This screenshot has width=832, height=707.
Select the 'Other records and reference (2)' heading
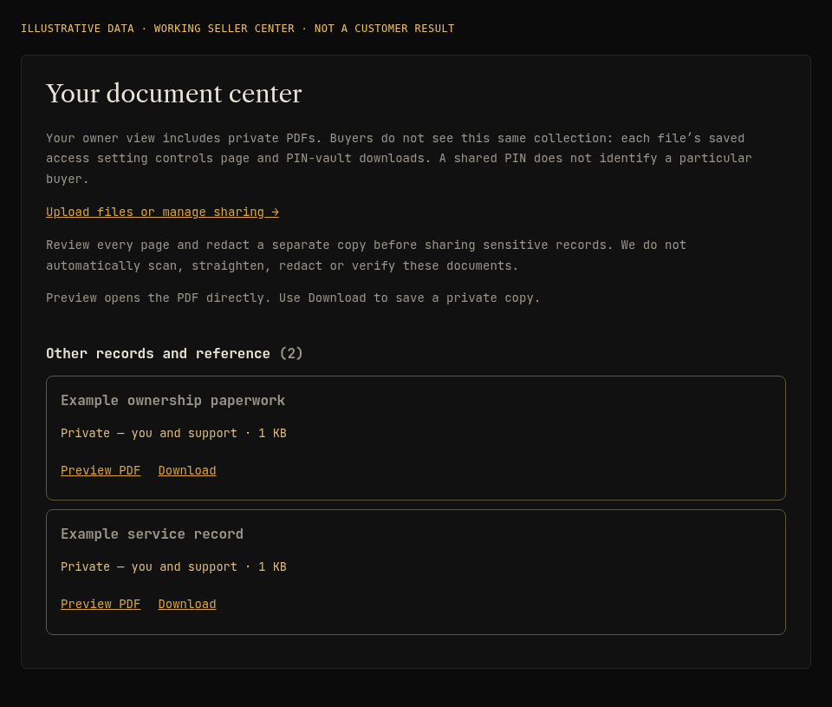(174, 354)
